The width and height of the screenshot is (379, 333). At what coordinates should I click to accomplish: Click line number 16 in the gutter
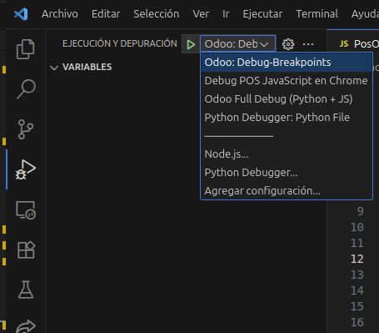tap(357, 322)
